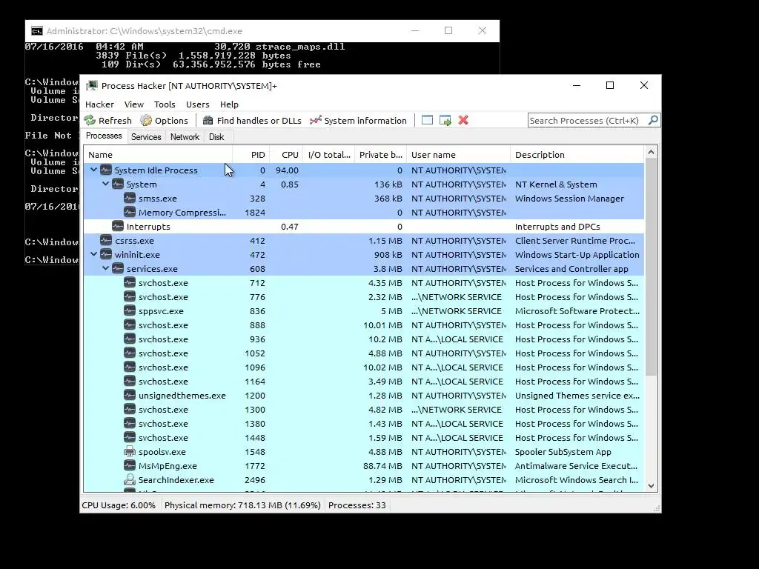This screenshot has width=759, height=569.
Task: Click the unsignedthemes.exe process icon
Action: tap(129, 395)
